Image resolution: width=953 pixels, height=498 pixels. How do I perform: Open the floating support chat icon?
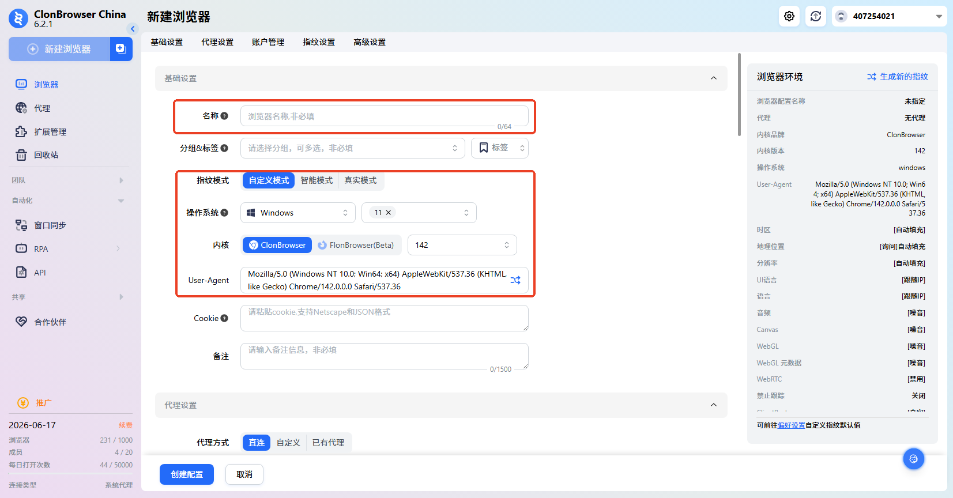click(x=913, y=459)
